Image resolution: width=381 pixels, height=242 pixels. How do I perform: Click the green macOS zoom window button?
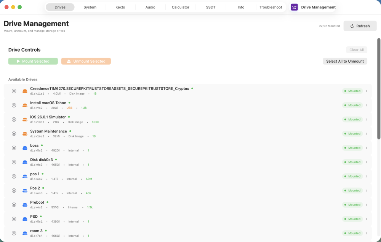click(20, 7)
